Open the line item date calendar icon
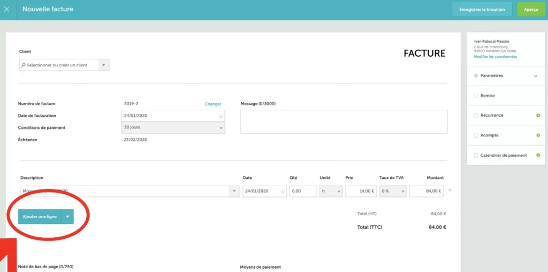The width and height of the screenshot is (548, 272). click(283, 191)
